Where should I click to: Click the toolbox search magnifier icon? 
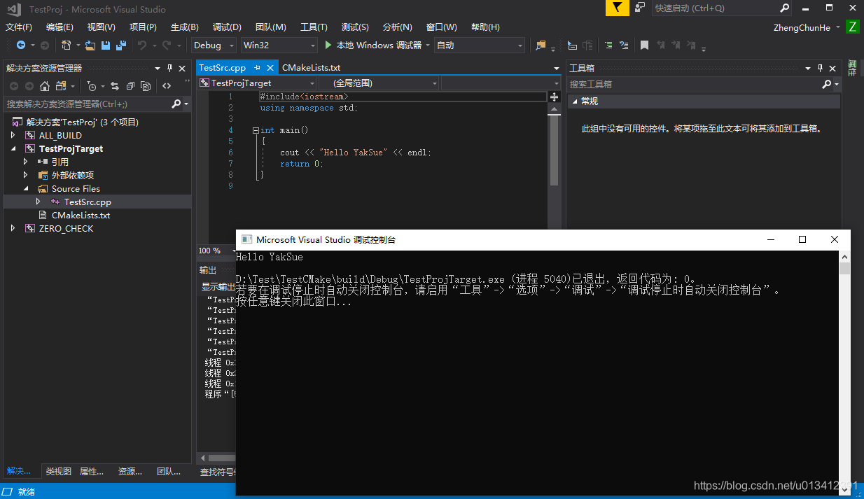828,84
